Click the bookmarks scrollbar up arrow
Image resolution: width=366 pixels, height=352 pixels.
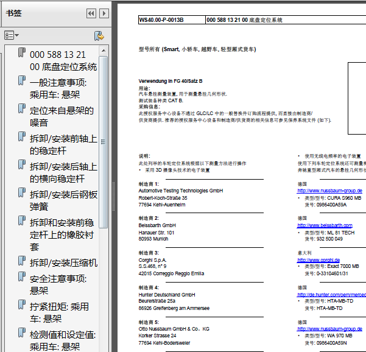104,51
